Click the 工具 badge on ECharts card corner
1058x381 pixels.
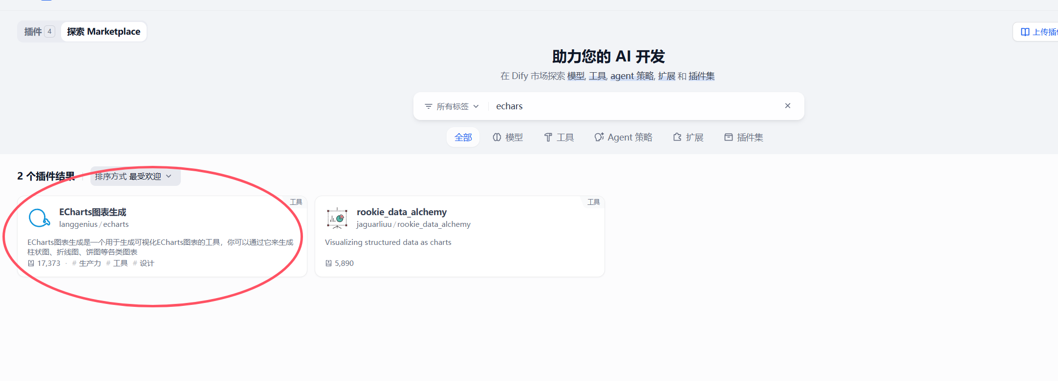(x=296, y=202)
